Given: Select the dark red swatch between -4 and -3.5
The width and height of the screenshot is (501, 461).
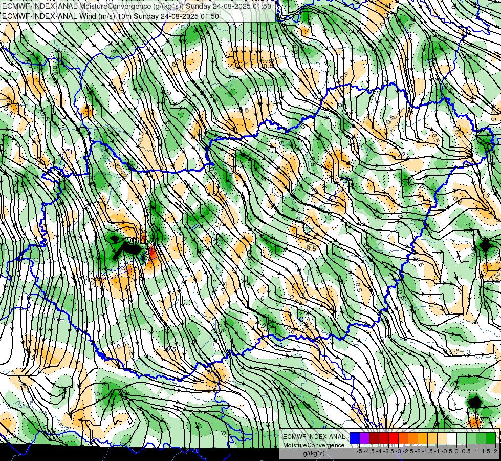Looking at the screenshot, I should click(x=384, y=438).
